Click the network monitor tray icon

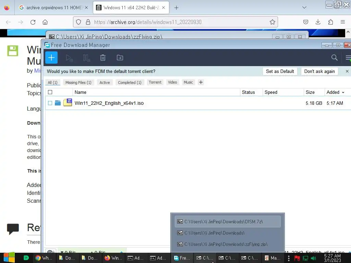tap(305, 258)
